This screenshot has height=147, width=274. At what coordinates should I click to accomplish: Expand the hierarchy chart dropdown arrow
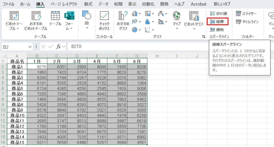153,14
